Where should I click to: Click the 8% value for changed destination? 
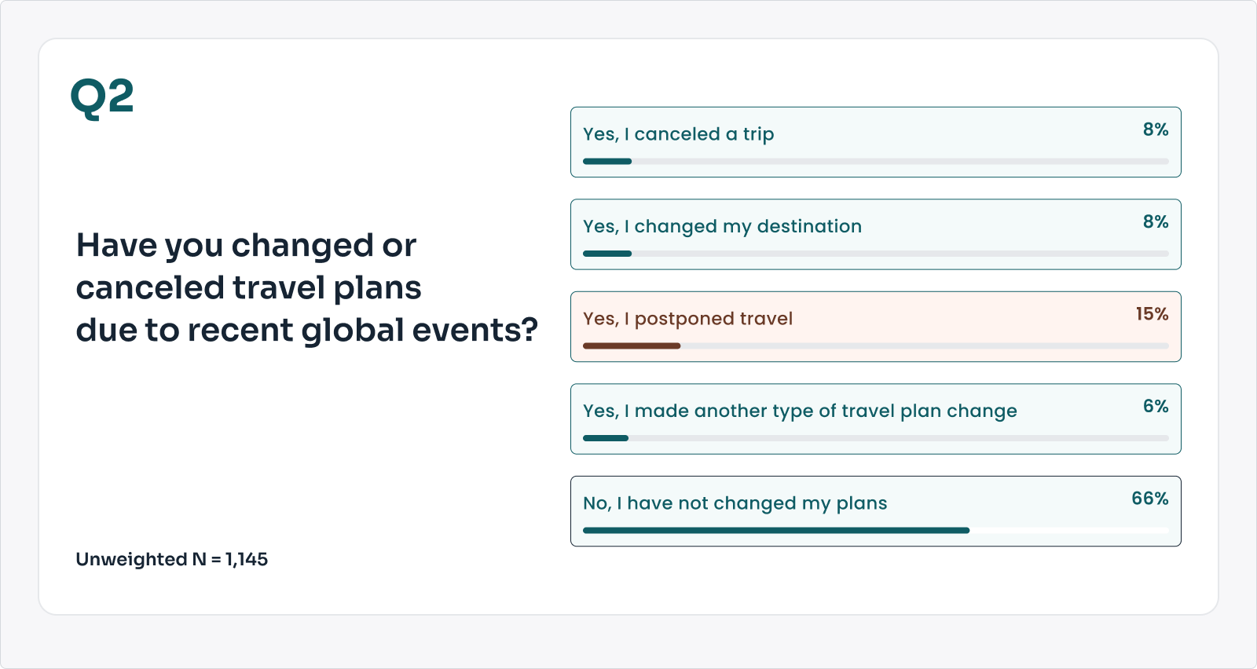pyautogui.click(x=1156, y=222)
